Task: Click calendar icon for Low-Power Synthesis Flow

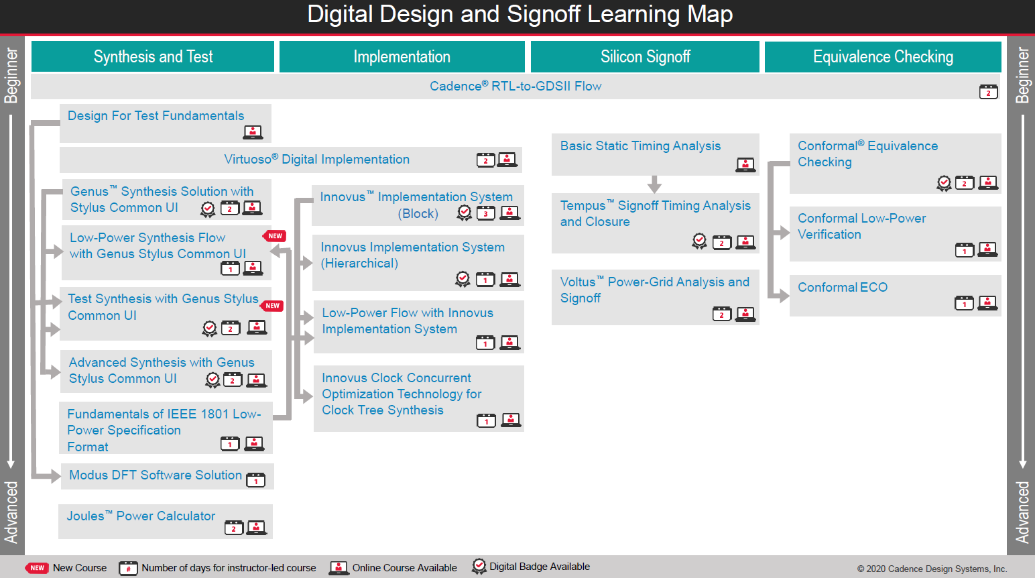Action: pyautogui.click(x=230, y=268)
